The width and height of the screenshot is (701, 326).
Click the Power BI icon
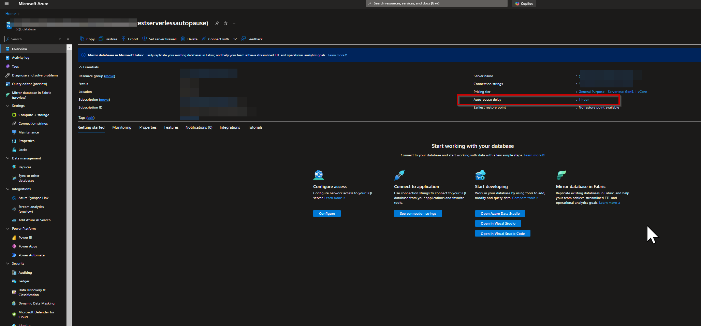pyautogui.click(x=14, y=238)
